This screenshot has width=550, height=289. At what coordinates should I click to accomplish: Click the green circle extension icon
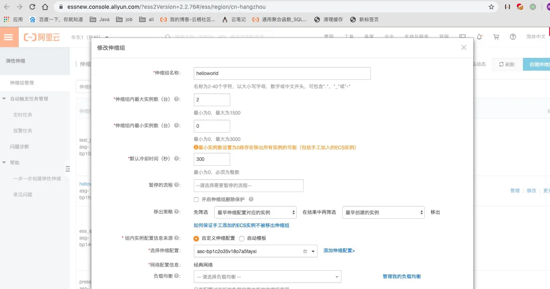click(x=533, y=7)
